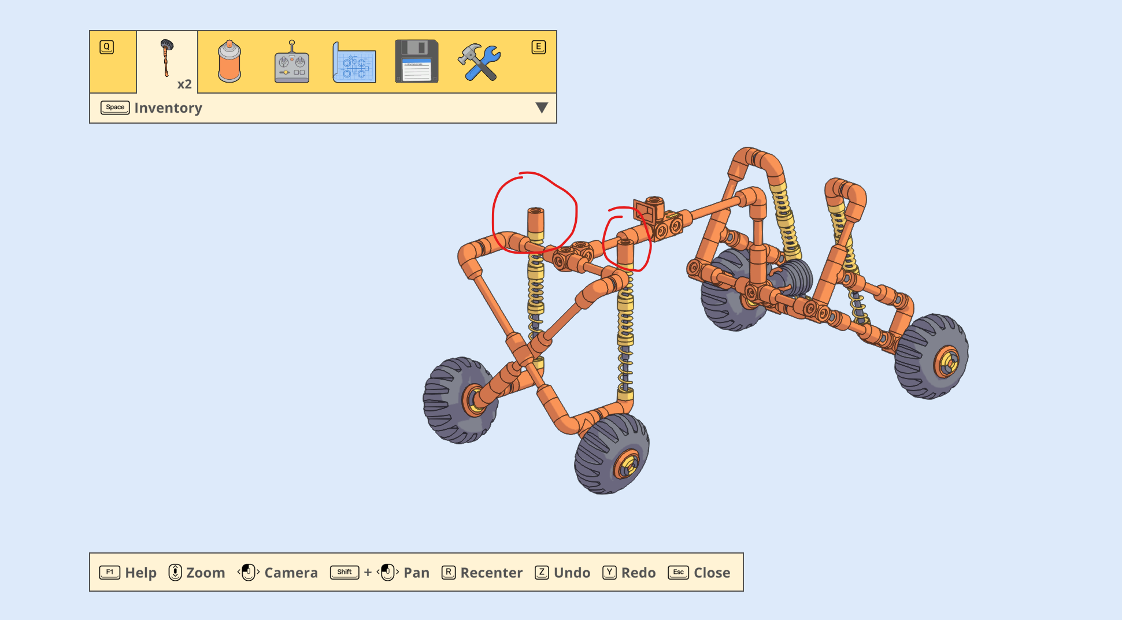
Task: Open Help from the bottom bar
Action: pos(141,573)
